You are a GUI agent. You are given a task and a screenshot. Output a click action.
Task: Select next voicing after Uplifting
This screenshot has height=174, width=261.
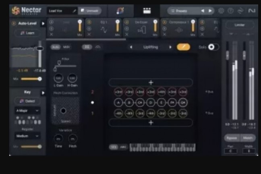click(170, 47)
